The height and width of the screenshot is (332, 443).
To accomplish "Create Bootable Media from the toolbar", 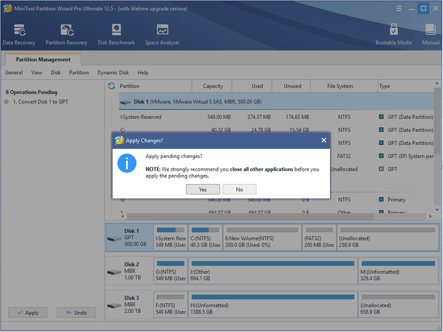I will click(393, 34).
